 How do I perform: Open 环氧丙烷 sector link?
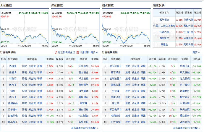pyautogui.click(x=164, y=32)
